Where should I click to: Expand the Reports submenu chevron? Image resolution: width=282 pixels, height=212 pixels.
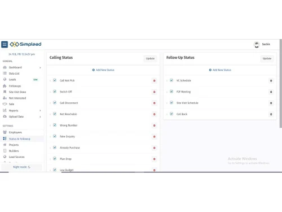(40, 110)
